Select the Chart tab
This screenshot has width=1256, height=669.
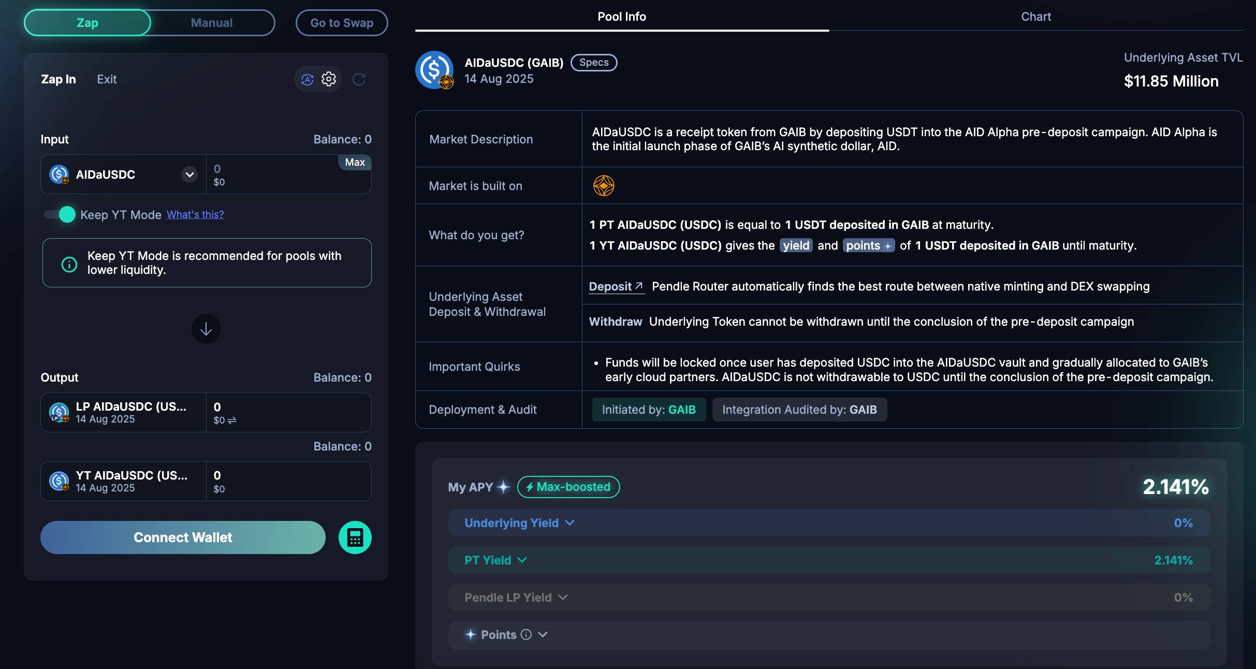[1036, 17]
